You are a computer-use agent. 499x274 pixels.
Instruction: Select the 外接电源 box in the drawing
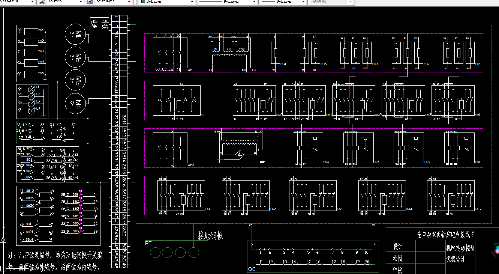click(100, 25)
